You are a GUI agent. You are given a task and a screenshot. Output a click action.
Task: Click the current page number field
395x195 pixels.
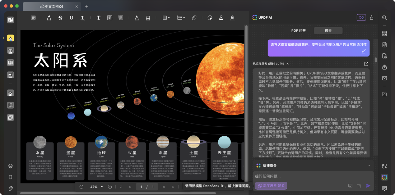(x=141, y=187)
